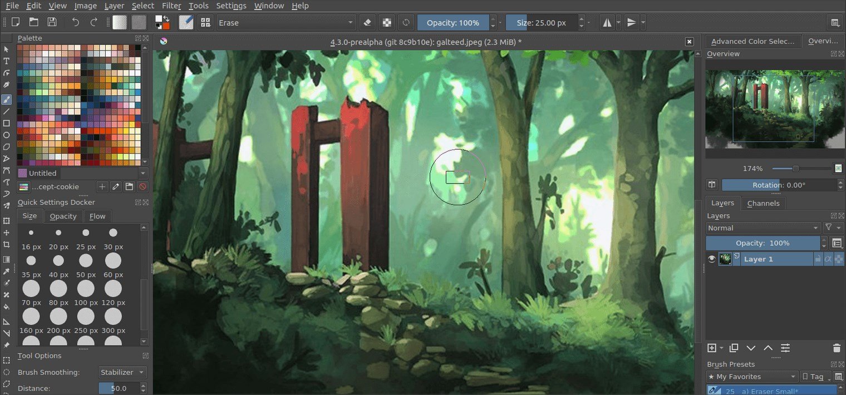Screen dimensions: 846x395
Task: Add a new layer with plus button
Action: coord(711,348)
